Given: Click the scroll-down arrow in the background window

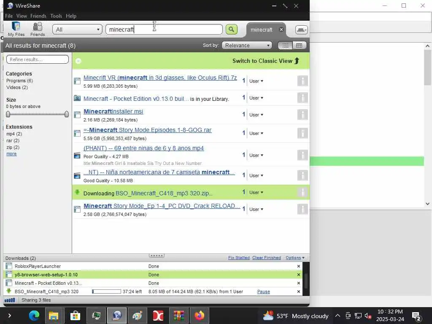Looking at the screenshot, I should coord(427,204).
